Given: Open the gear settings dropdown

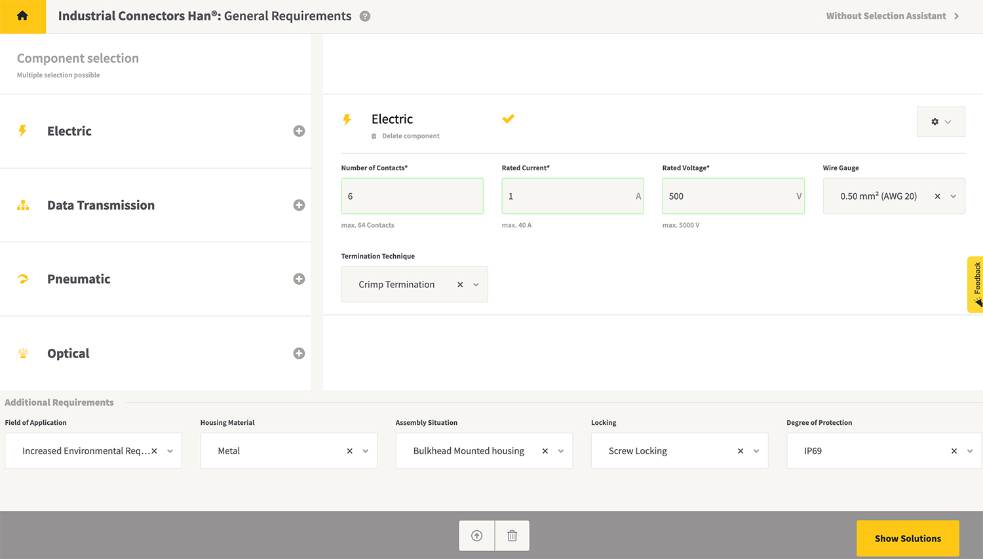Looking at the screenshot, I should [x=940, y=122].
